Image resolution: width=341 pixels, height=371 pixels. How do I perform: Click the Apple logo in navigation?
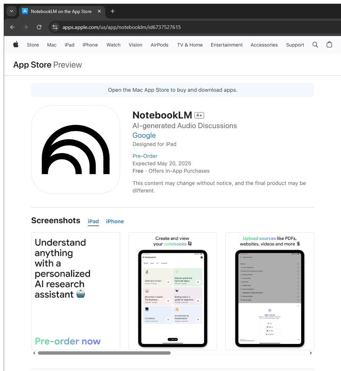[16, 45]
